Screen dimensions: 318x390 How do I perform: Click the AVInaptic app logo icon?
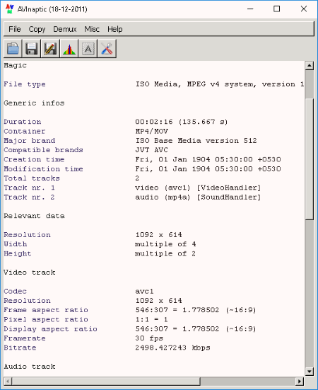coord(10,9)
